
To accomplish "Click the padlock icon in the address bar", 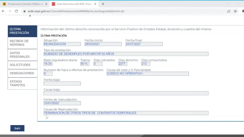I will click(24, 11).
